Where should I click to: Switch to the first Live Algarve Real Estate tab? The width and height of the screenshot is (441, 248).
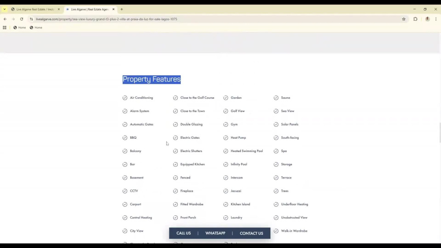(x=35, y=9)
